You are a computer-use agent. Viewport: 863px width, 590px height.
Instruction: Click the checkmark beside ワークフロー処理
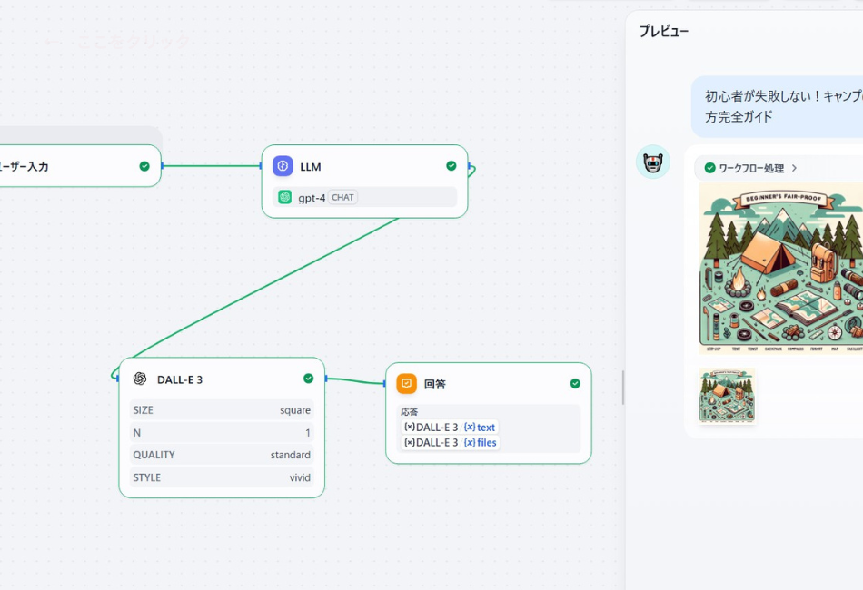click(710, 169)
